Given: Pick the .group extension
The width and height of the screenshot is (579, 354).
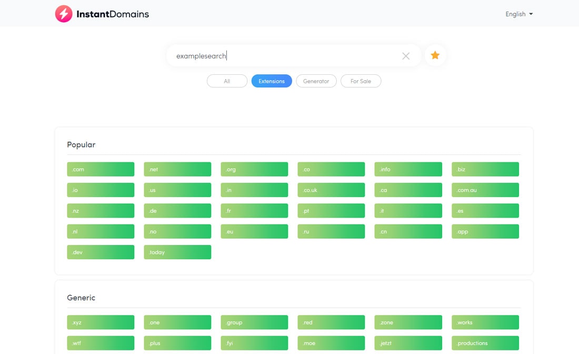Looking at the screenshot, I should tap(254, 322).
